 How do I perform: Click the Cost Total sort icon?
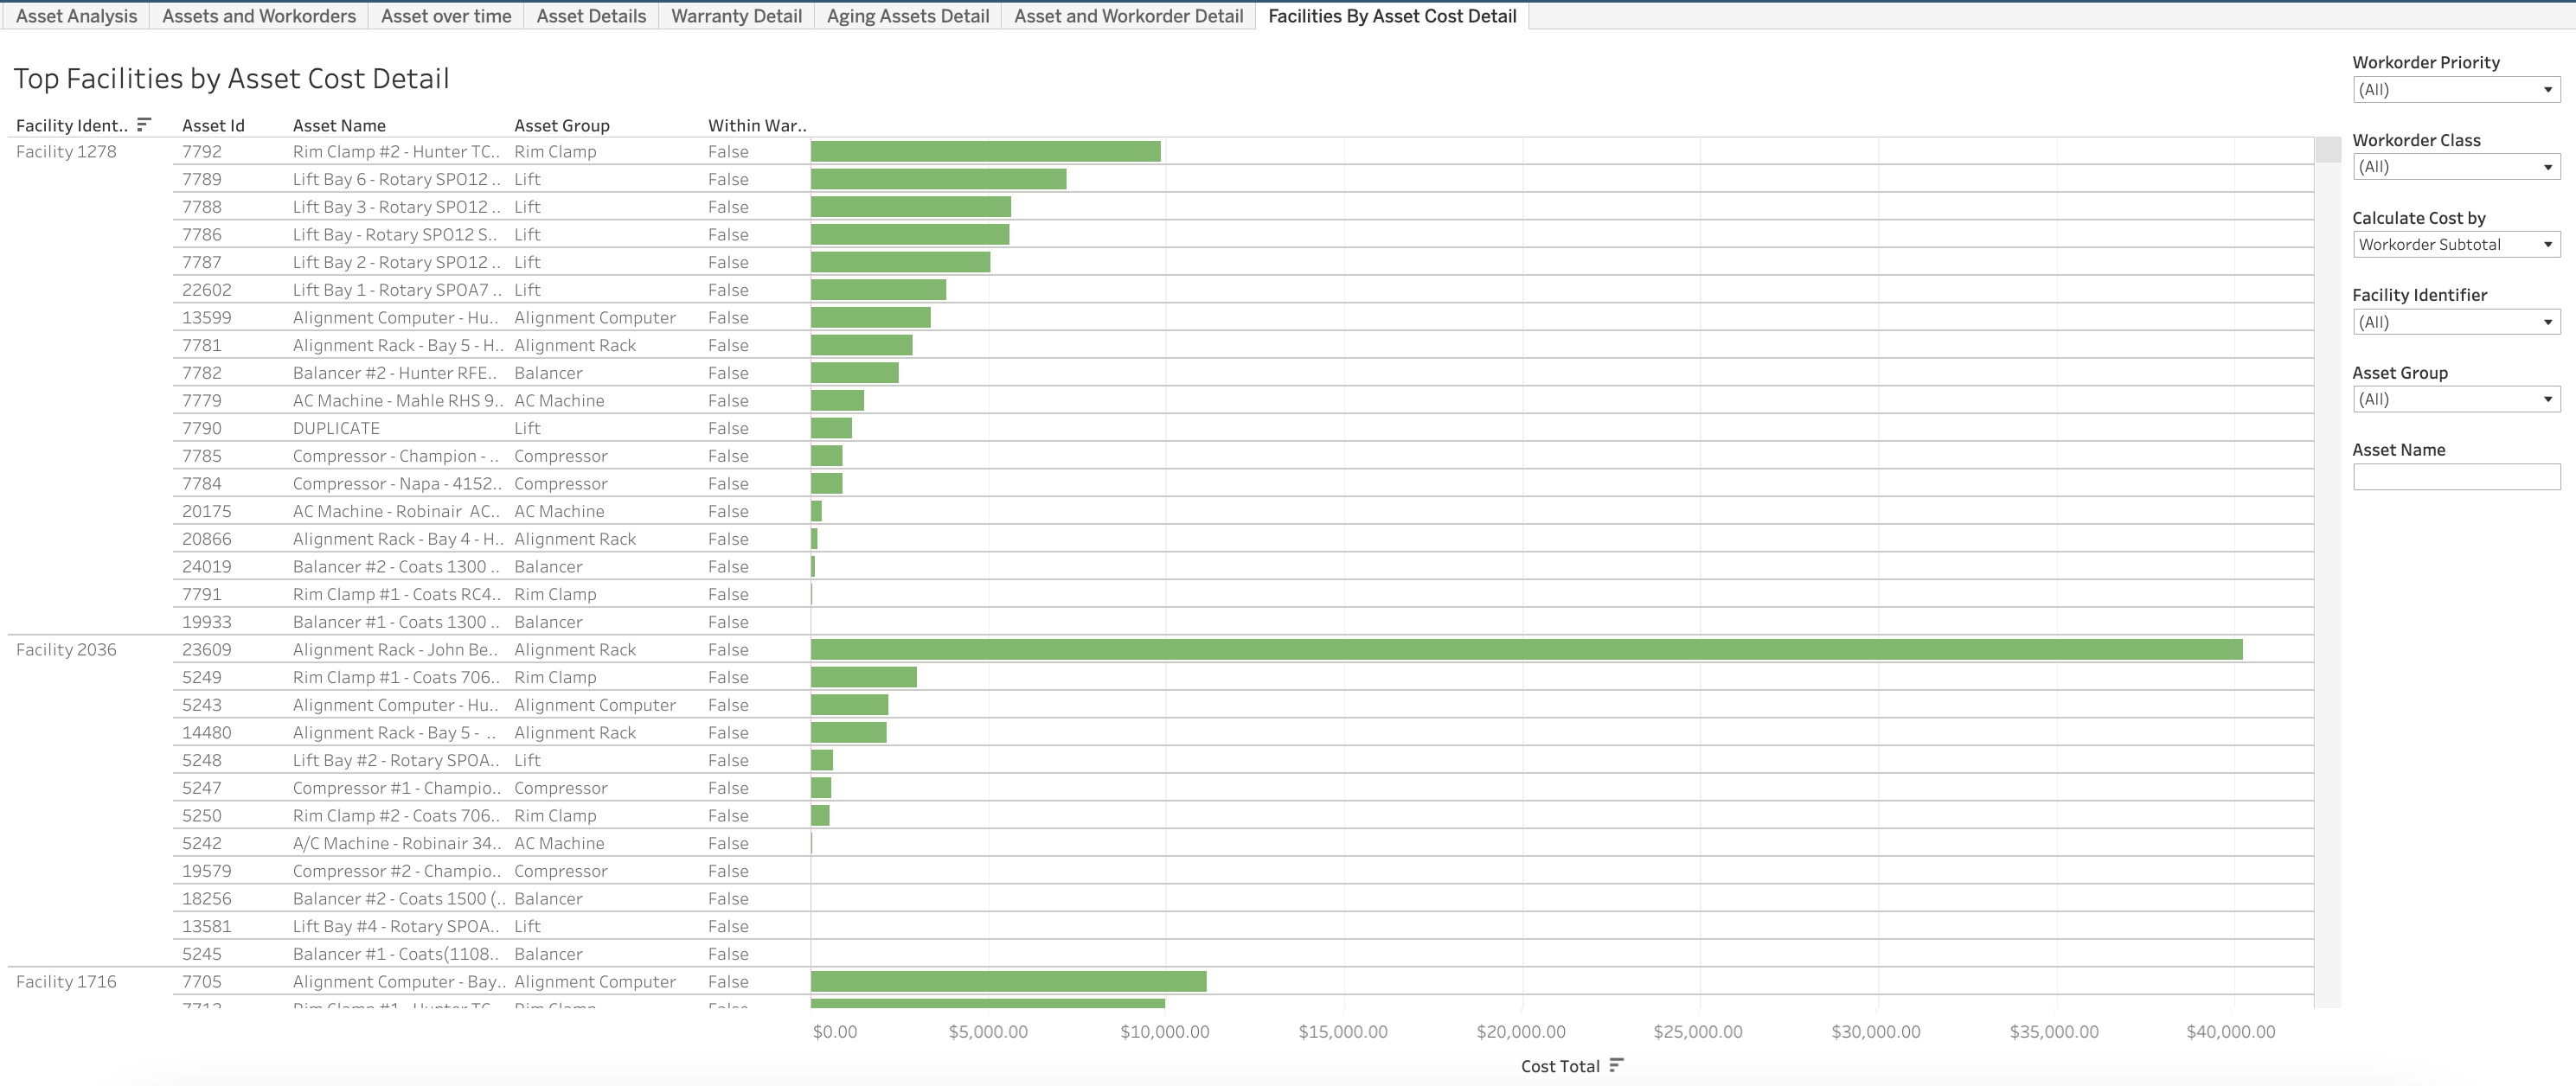(1616, 1065)
